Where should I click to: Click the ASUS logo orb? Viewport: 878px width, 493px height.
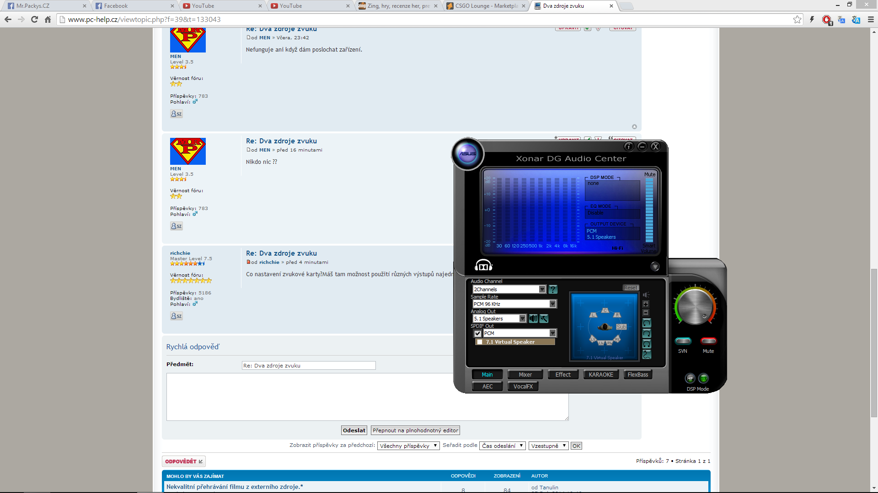(x=467, y=154)
